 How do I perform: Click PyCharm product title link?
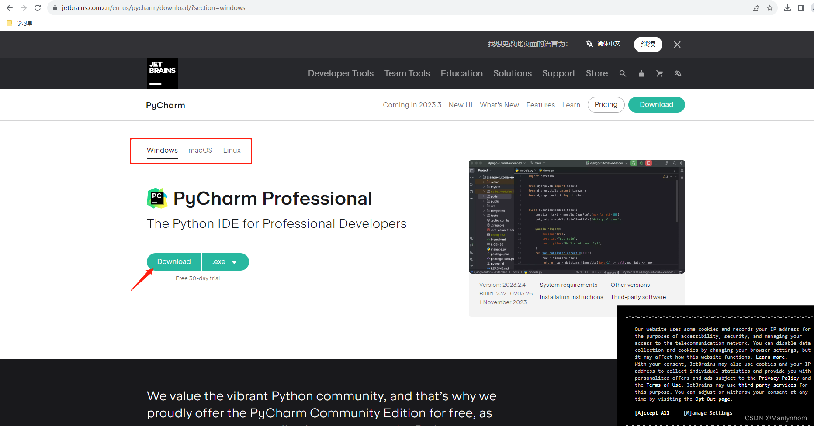[x=166, y=105]
